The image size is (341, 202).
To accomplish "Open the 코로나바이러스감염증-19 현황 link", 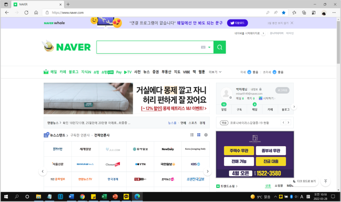I will [249, 123].
